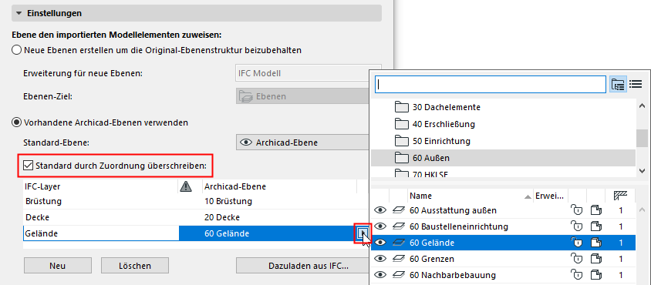Uncheck Standard durch Zuordnung überschreiben

point(29,166)
